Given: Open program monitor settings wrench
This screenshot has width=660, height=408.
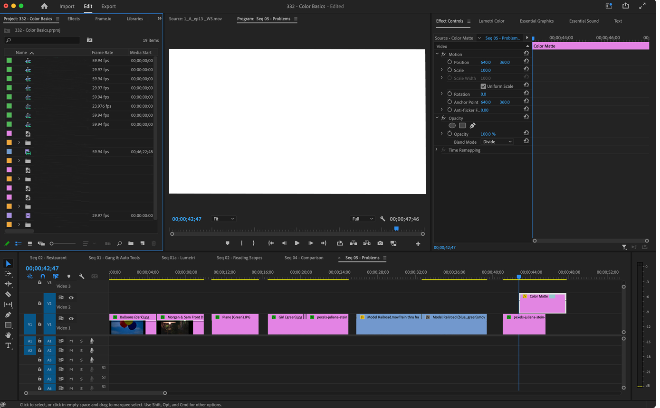Looking at the screenshot, I should click(383, 219).
